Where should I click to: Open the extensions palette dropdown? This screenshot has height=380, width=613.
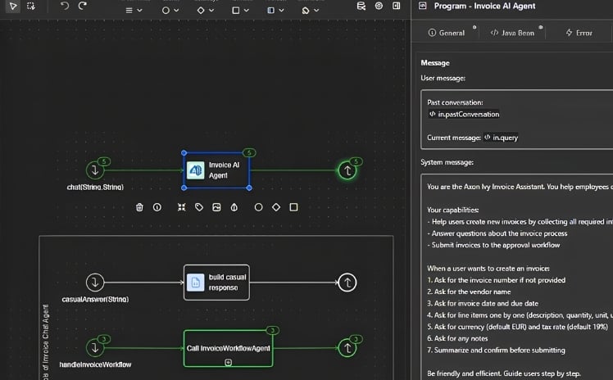click(x=311, y=11)
